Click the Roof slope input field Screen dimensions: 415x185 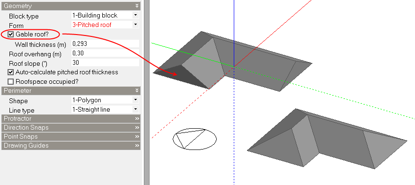pyautogui.click(x=105, y=63)
